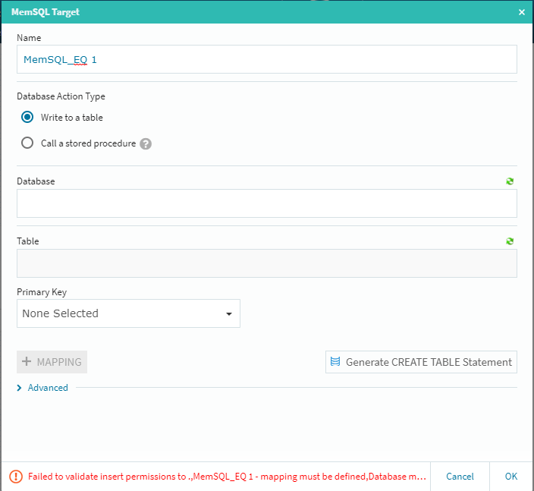Cancel the dialog
Viewport: 534px width, 491px height.
[460, 477]
